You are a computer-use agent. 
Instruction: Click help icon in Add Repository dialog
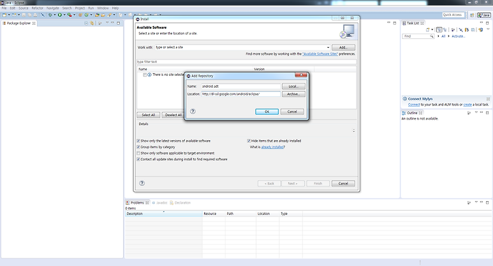click(x=192, y=111)
